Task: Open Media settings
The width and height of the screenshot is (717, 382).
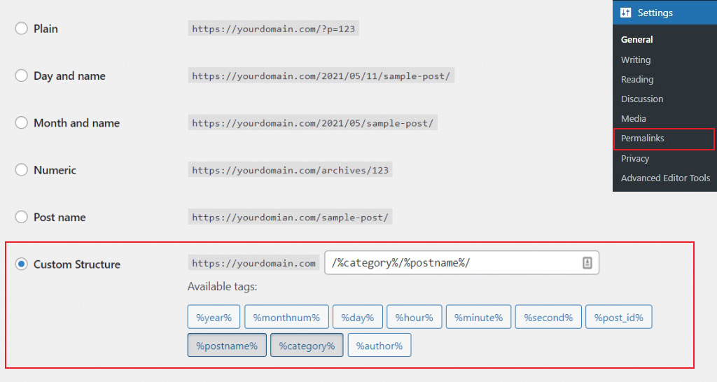Action: (x=633, y=118)
